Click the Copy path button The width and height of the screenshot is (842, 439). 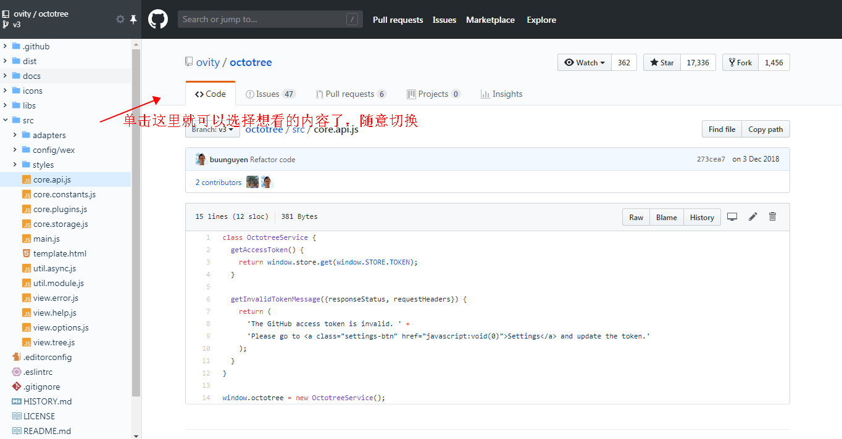tap(765, 129)
